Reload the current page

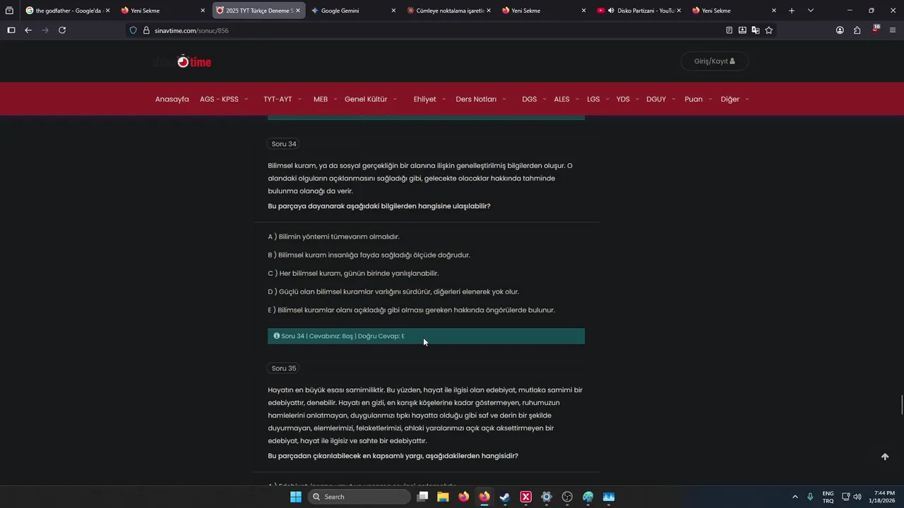click(62, 30)
